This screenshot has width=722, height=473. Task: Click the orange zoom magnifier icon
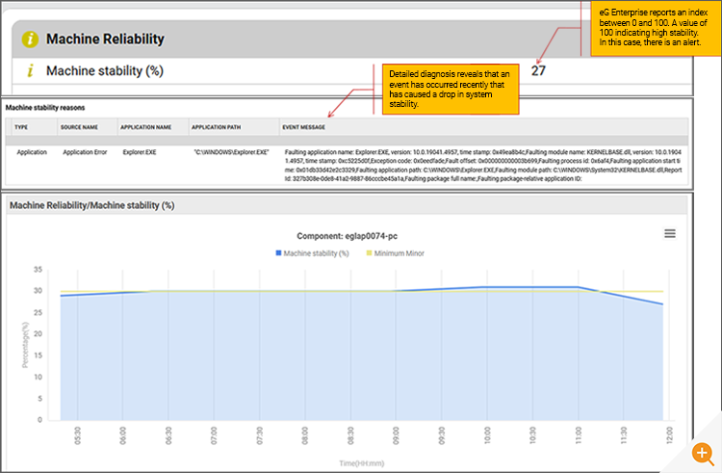click(x=702, y=453)
